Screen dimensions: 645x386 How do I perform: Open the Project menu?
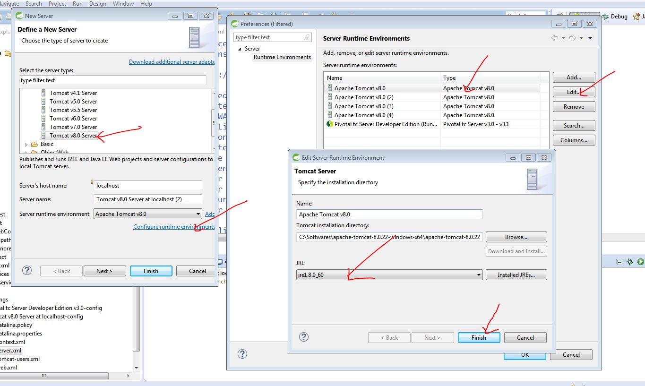pos(58,3)
